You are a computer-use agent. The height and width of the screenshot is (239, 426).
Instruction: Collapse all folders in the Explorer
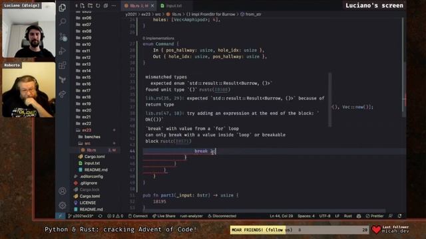(106, 5)
